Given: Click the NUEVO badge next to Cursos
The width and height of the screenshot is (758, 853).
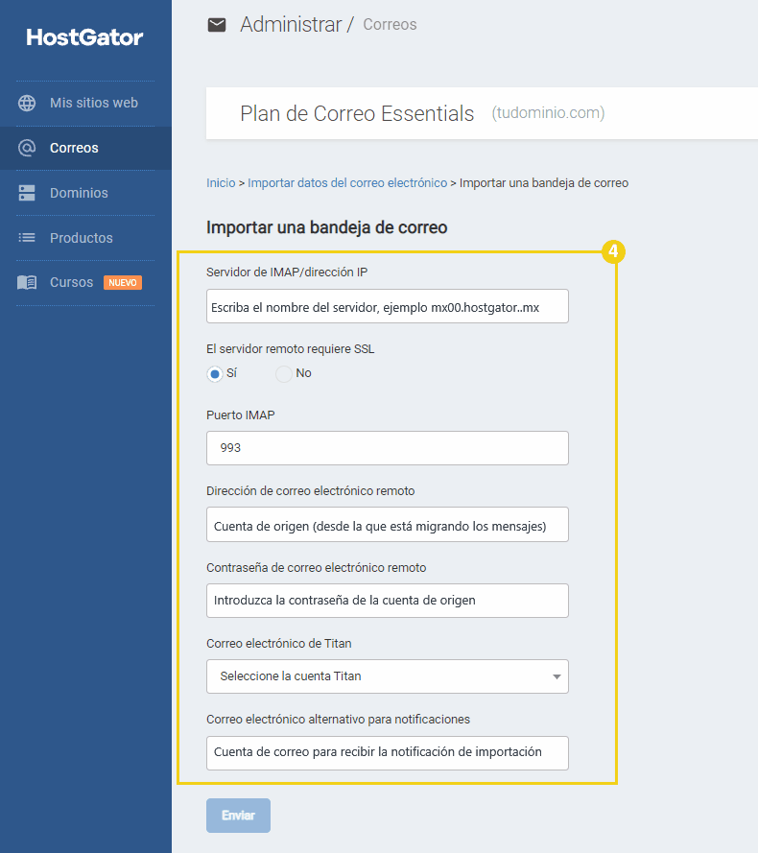Looking at the screenshot, I should tap(123, 283).
